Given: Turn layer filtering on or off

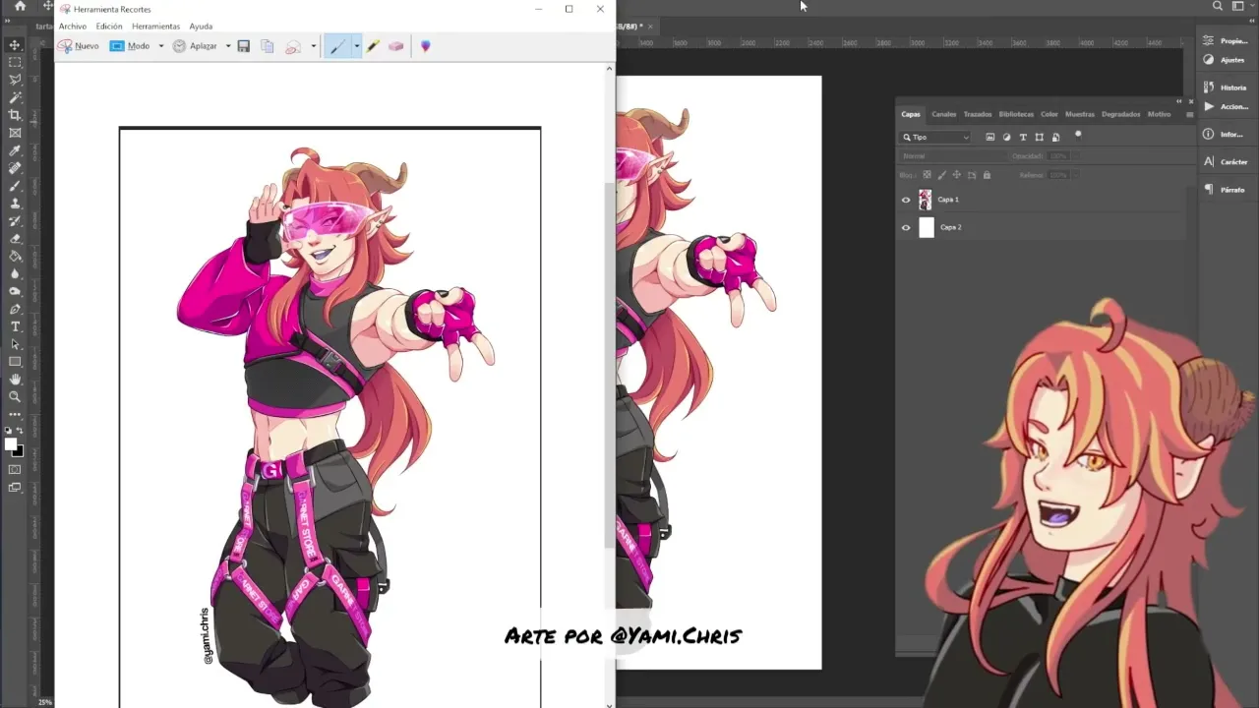Looking at the screenshot, I should tap(1078, 135).
